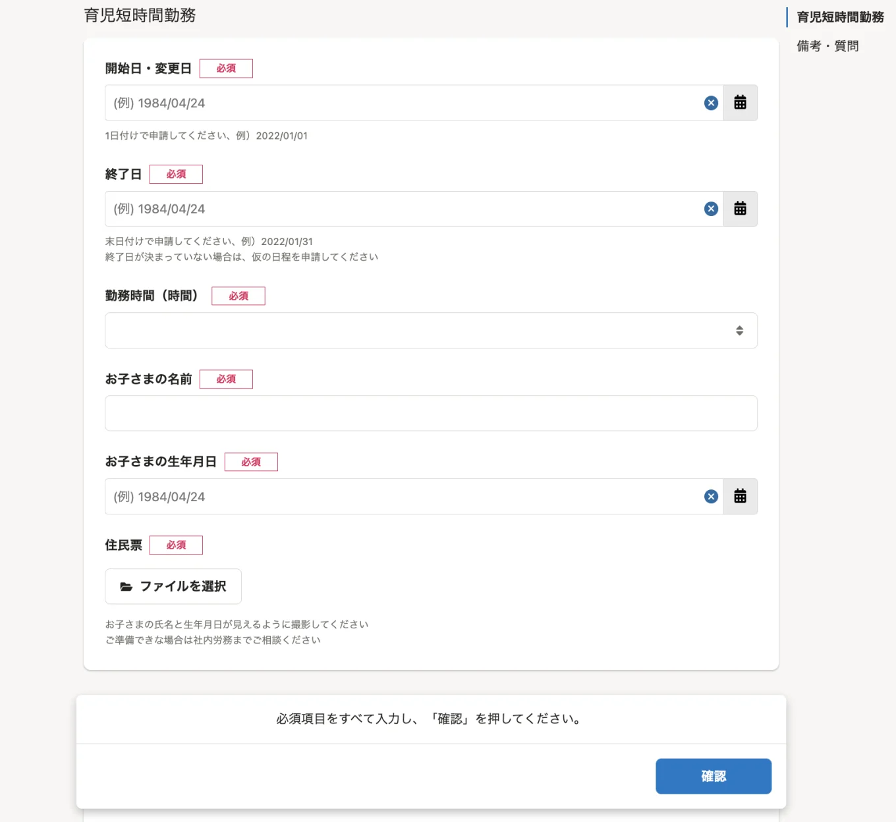This screenshot has width=896, height=822.
Task: Click the 必須 badge next to 住民票
Action: [x=176, y=545]
